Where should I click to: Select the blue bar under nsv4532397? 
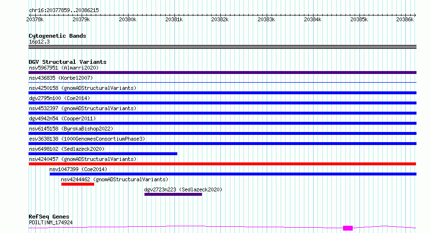tap(222, 113)
